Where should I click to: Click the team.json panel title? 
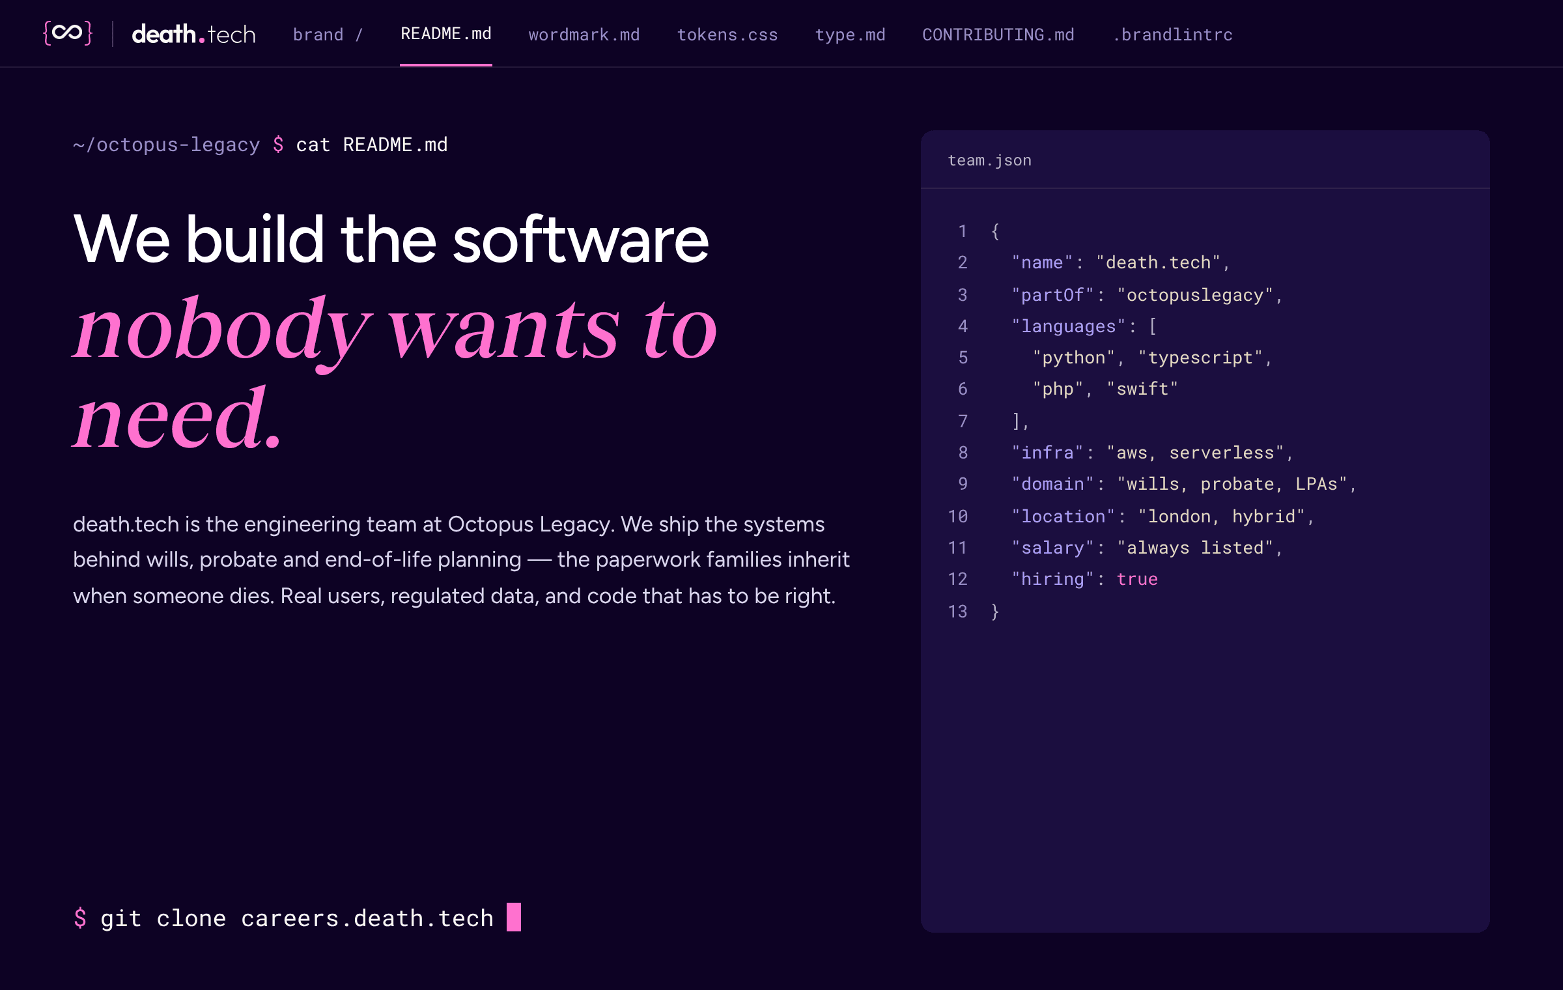coord(989,160)
